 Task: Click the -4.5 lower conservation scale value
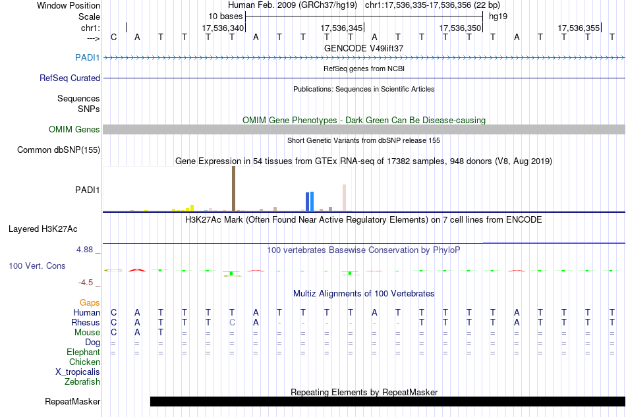click(86, 283)
